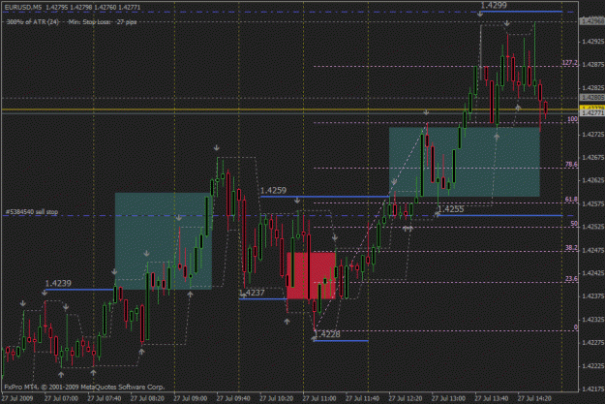
Task: Click the current price tag 1.42771
Action: click(592, 113)
